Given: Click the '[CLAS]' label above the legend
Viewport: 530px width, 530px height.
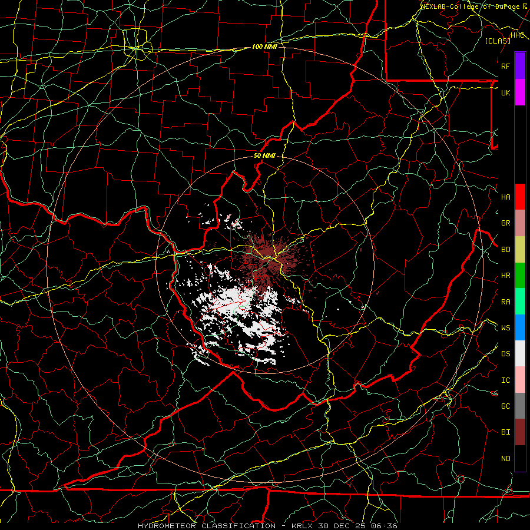Looking at the screenshot, I should pos(498,41).
